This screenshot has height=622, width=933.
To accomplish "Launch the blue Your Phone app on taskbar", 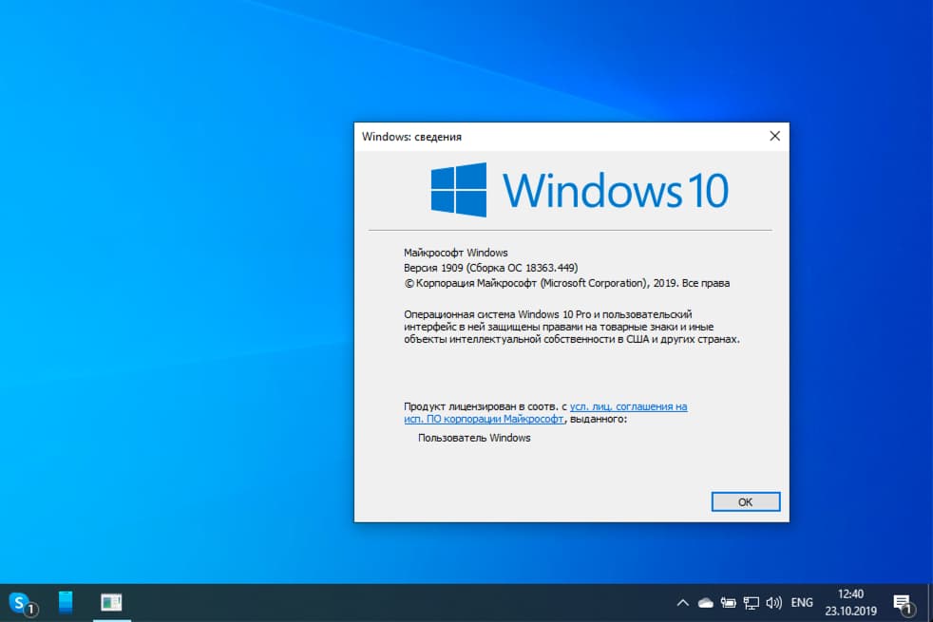I will tap(65, 602).
